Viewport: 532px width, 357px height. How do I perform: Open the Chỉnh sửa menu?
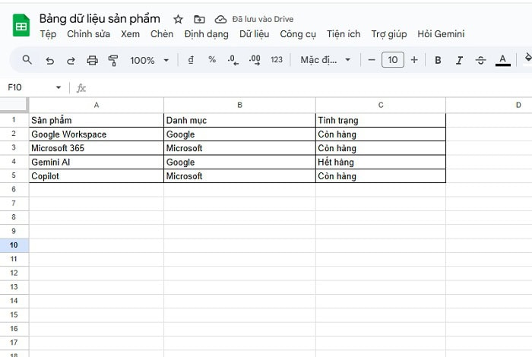click(89, 34)
